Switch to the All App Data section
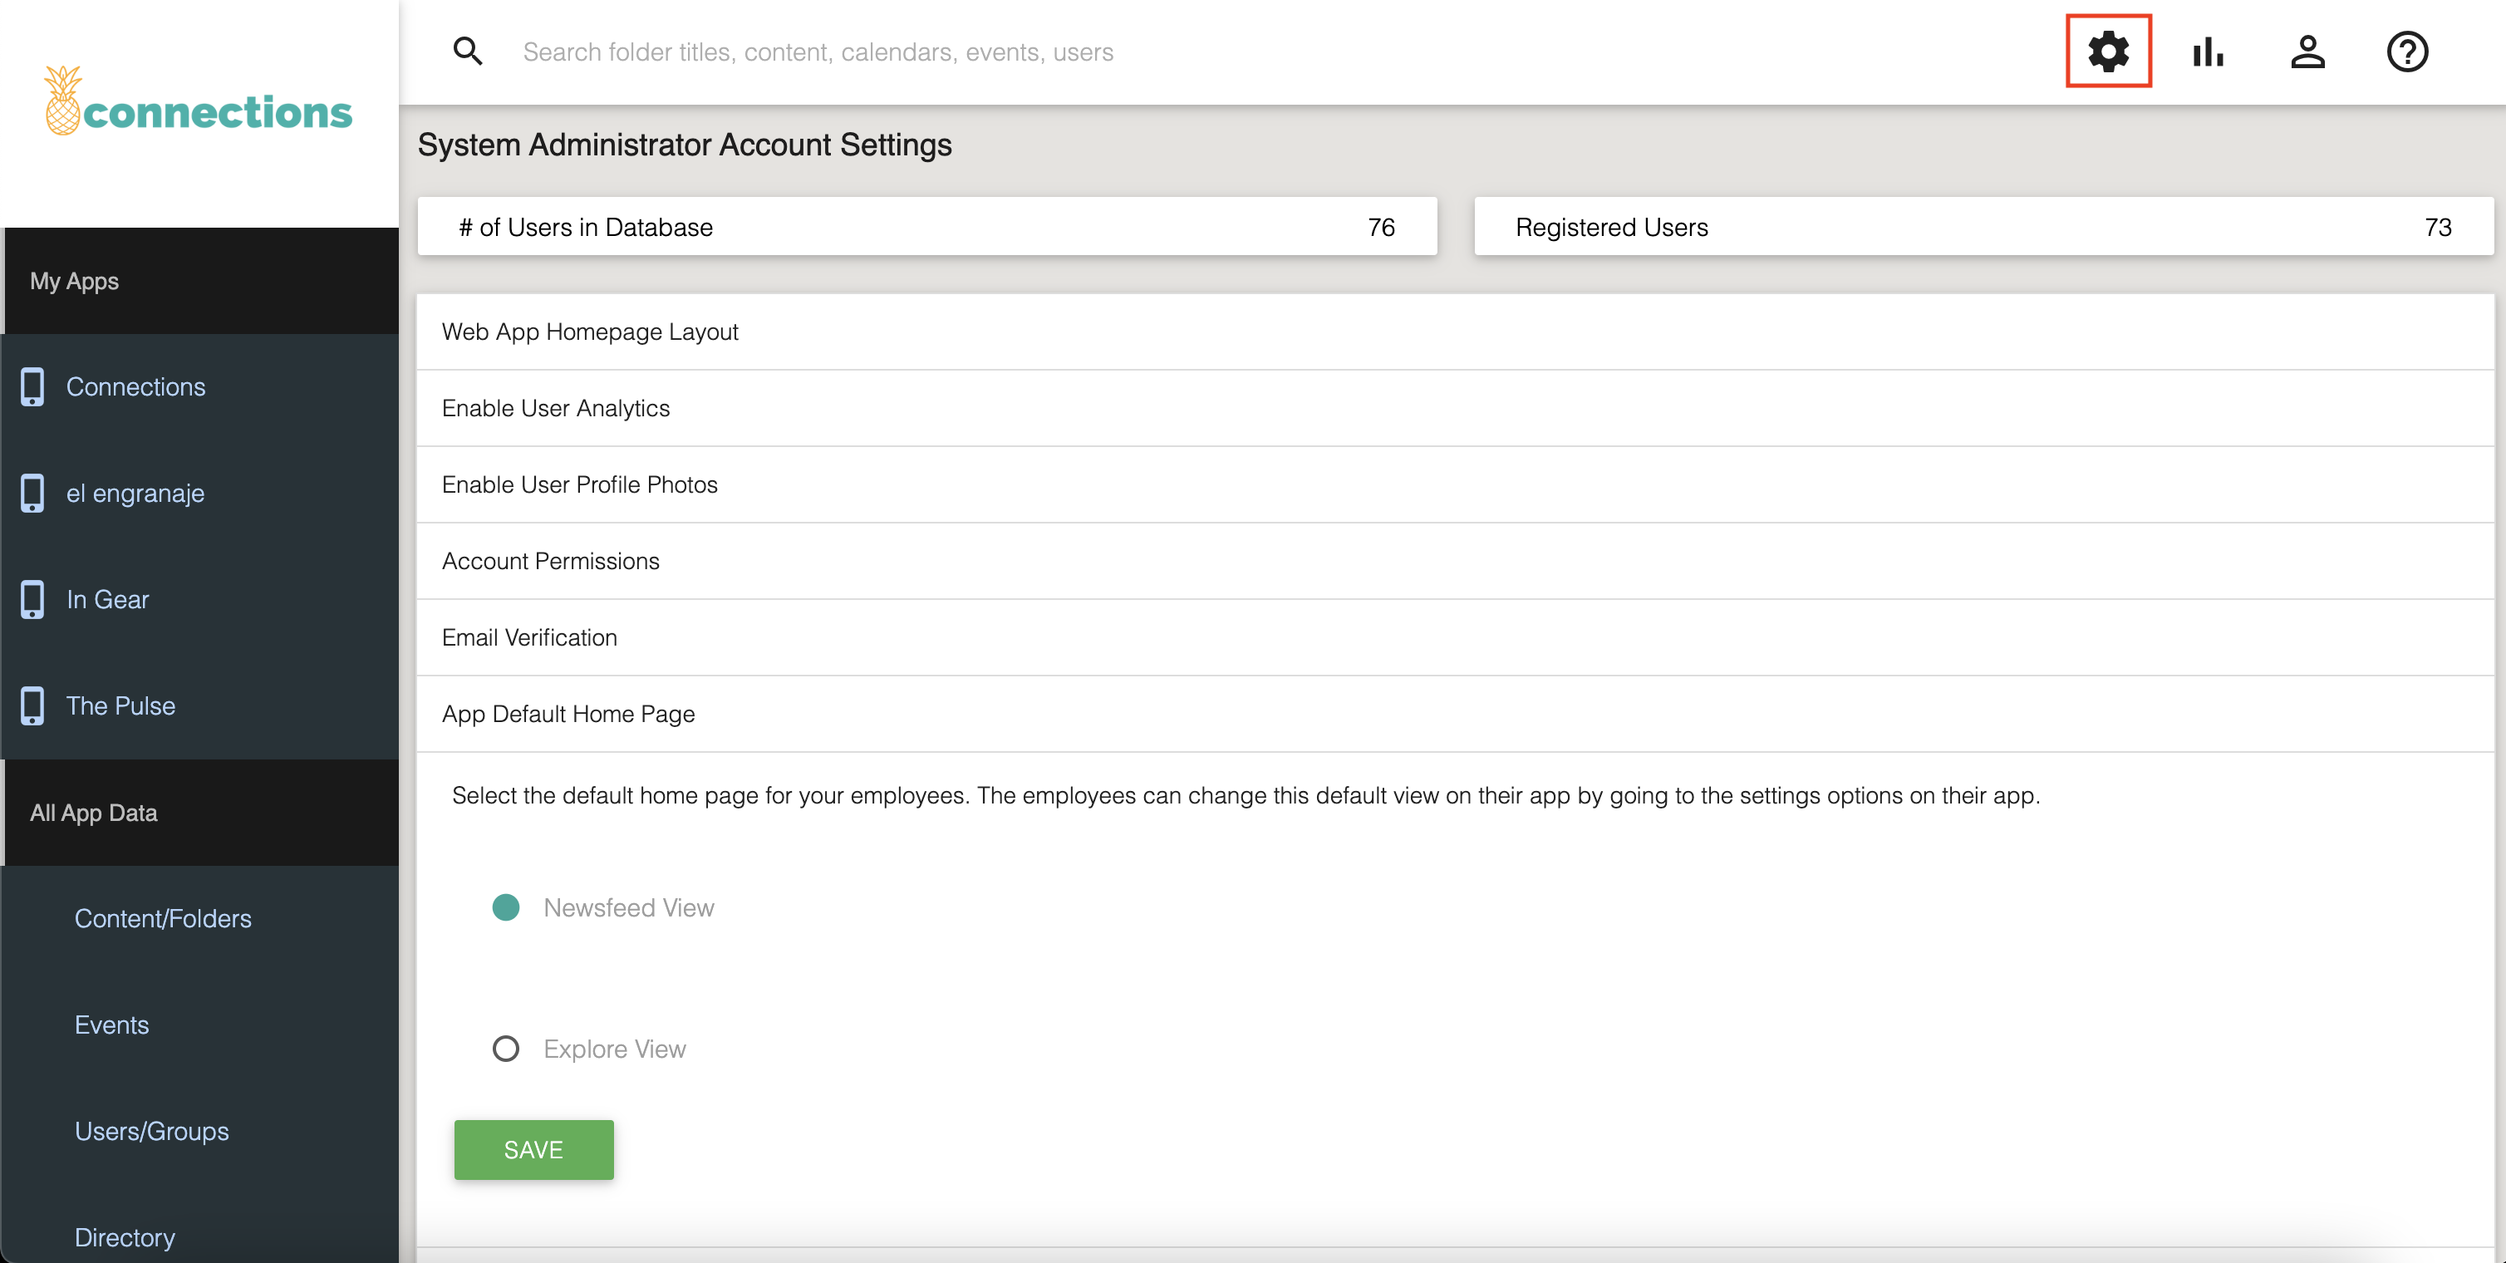Viewport: 2506px width, 1263px height. pos(93,813)
